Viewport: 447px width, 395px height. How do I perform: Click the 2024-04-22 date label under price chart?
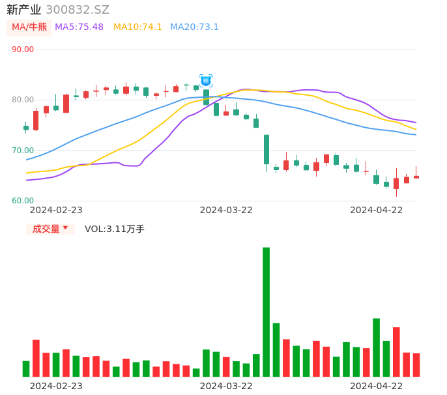tap(376, 210)
